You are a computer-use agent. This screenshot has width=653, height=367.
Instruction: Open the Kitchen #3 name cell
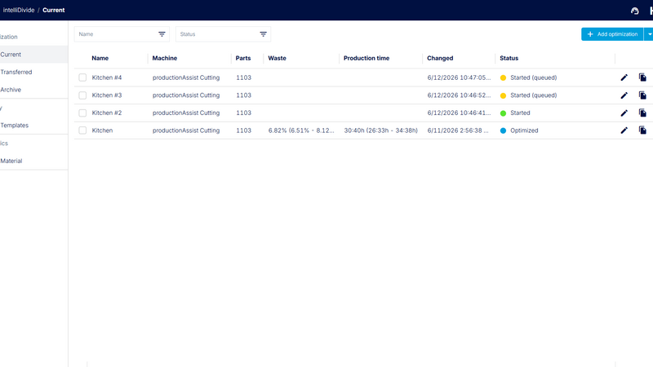pyautogui.click(x=107, y=95)
